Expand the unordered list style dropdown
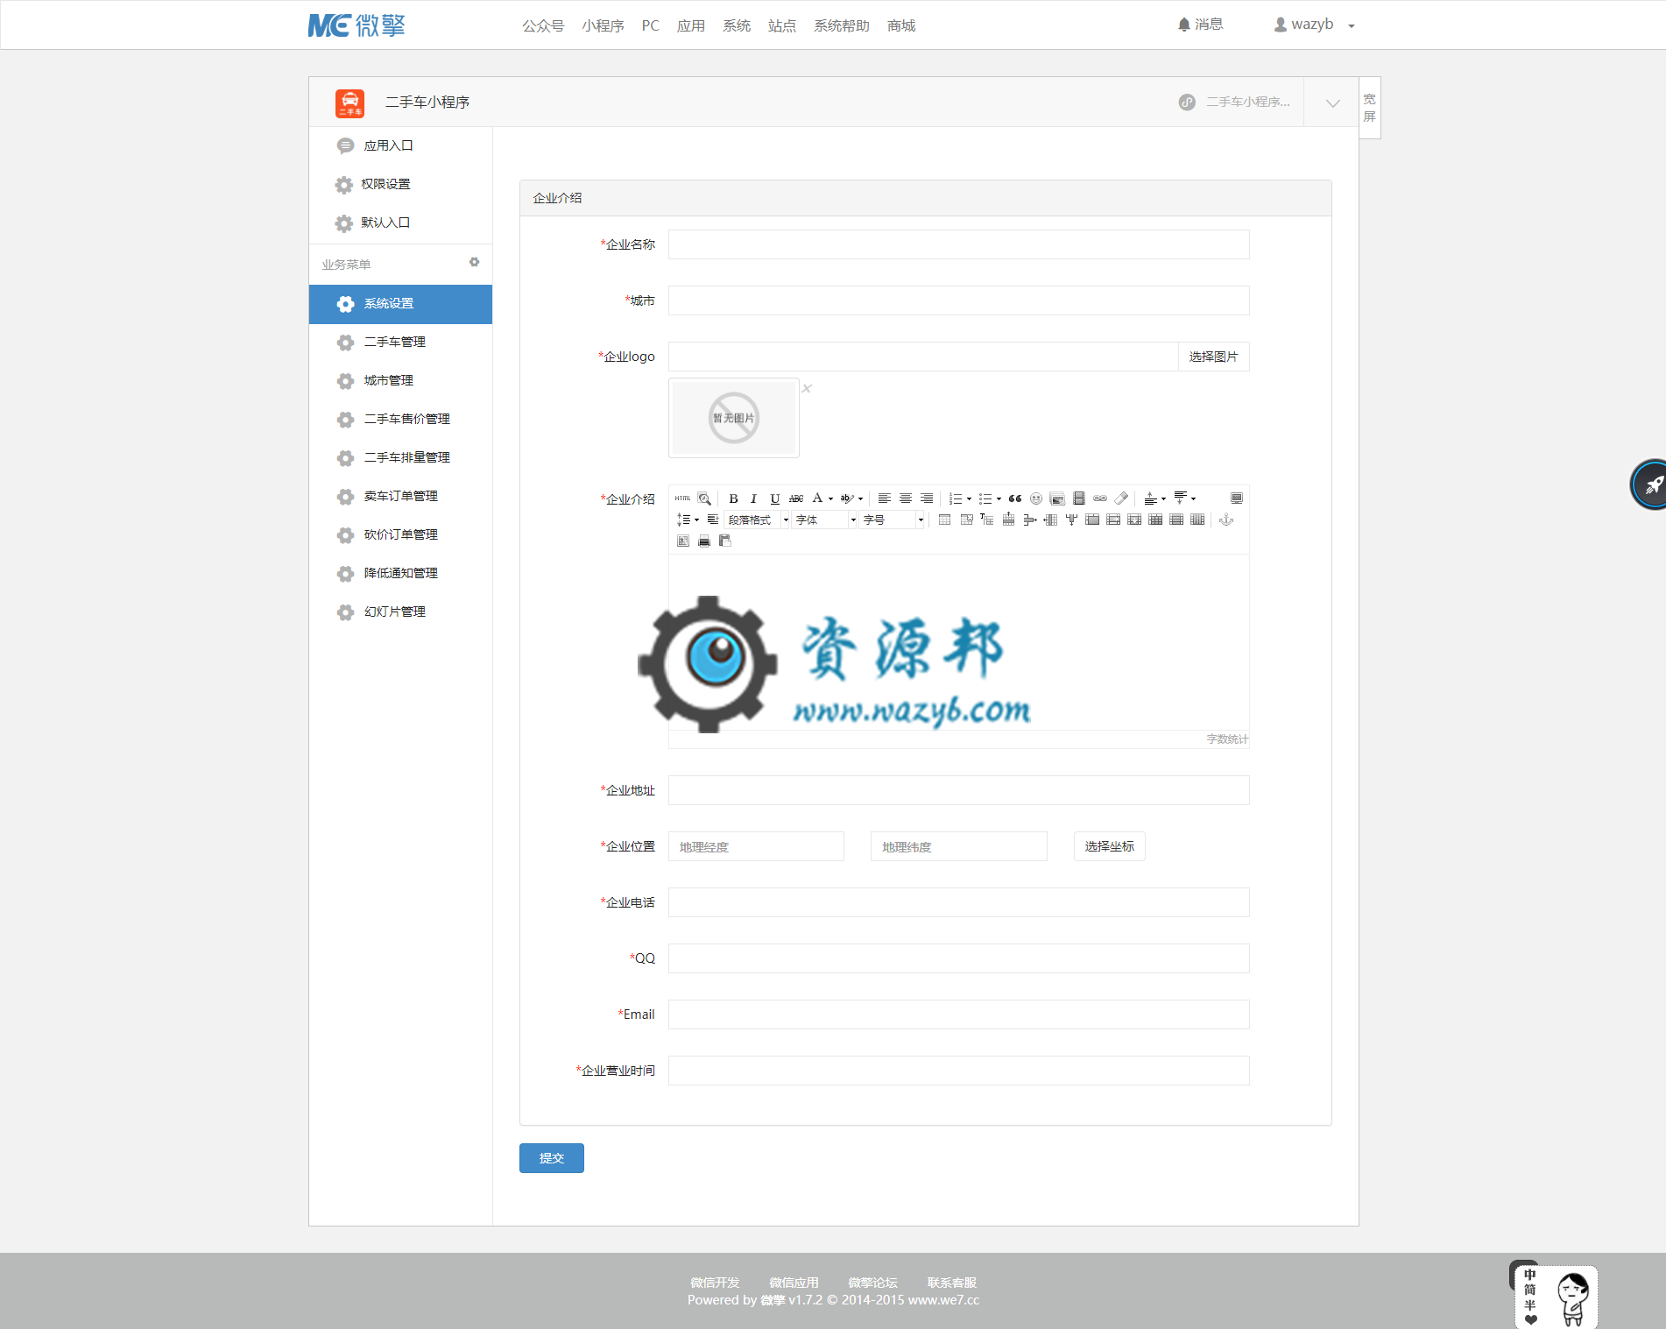 tap(999, 498)
